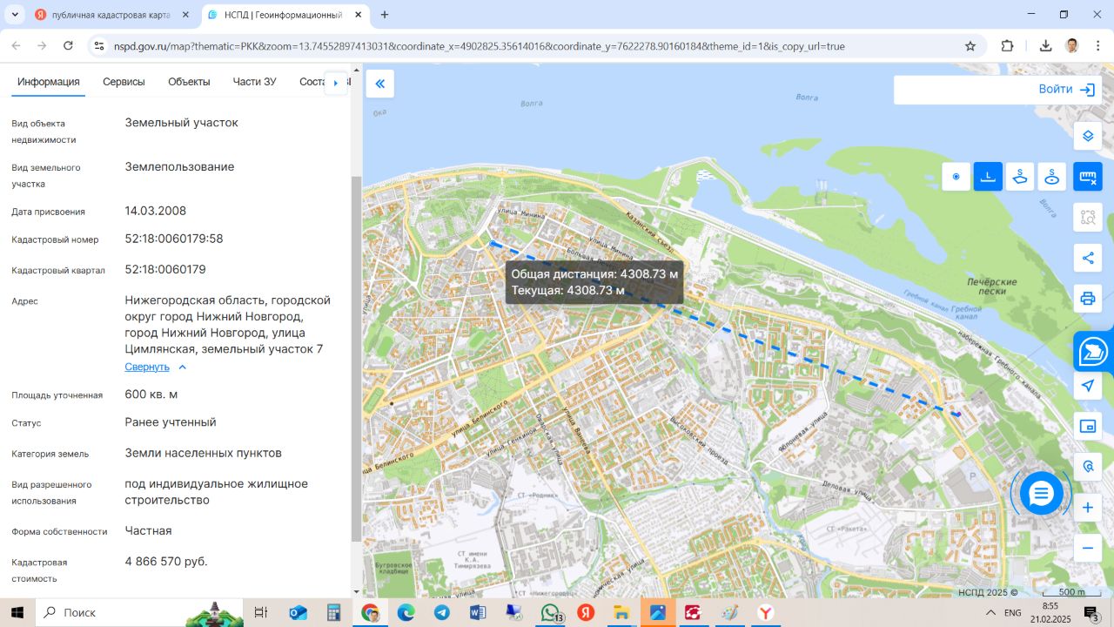1114x627 pixels.
Task: Zoom in on the map
Action: pyautogui.click(x=1087, y=508)
